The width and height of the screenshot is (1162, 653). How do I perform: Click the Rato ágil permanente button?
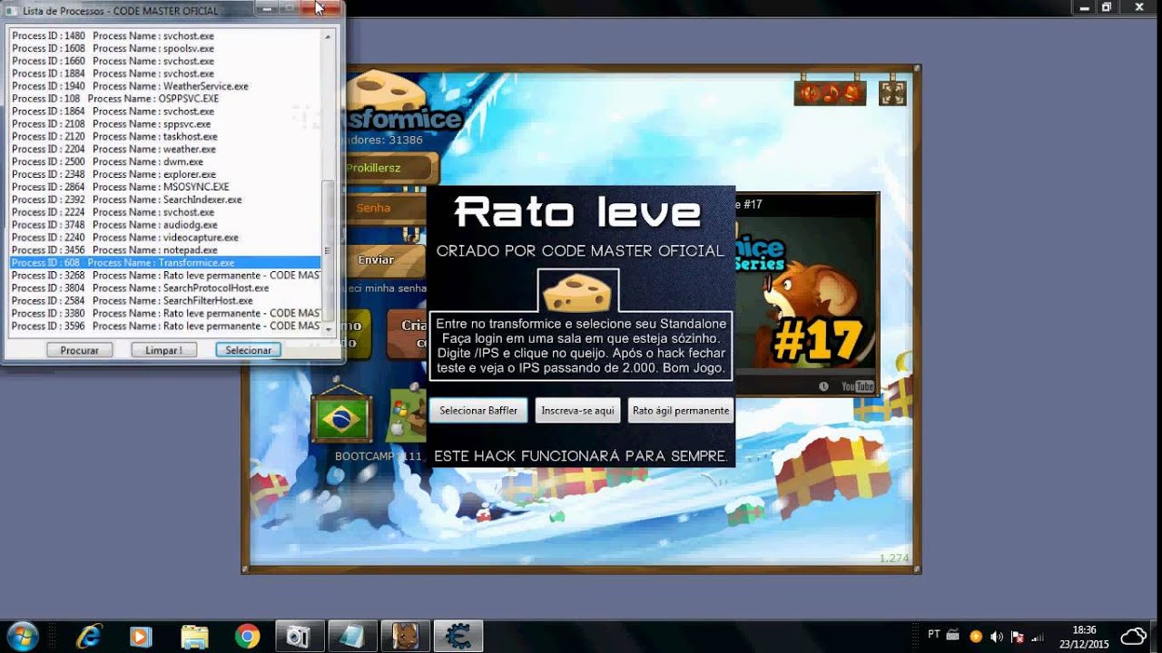(681, 411)
